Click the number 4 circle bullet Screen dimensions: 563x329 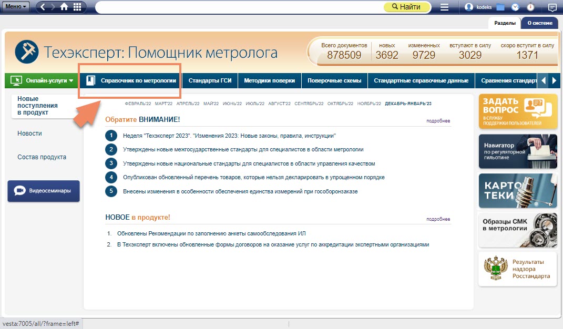(x=111, y=177)
